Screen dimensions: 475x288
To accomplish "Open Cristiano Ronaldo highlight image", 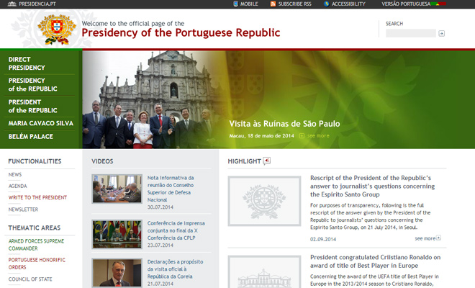I will point(264,271).
